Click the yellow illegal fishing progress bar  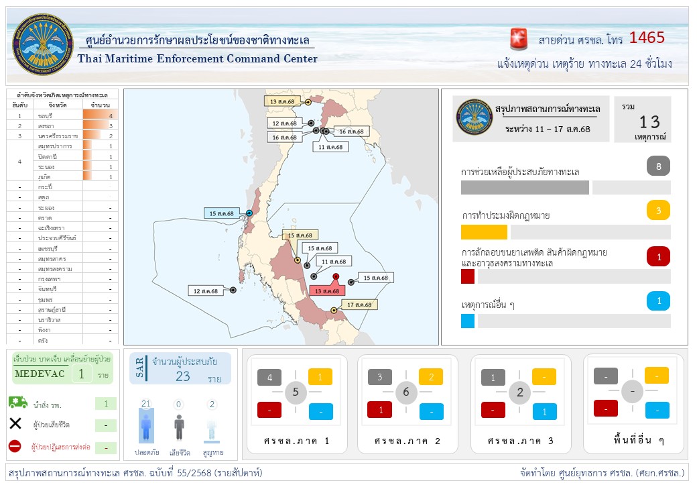(484, 232)
